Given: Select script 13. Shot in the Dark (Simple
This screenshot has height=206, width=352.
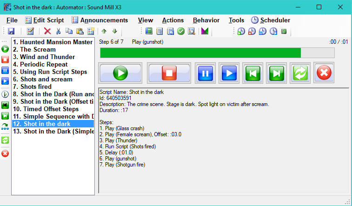Looking at the screenshot, I should (x=53, y=131).
